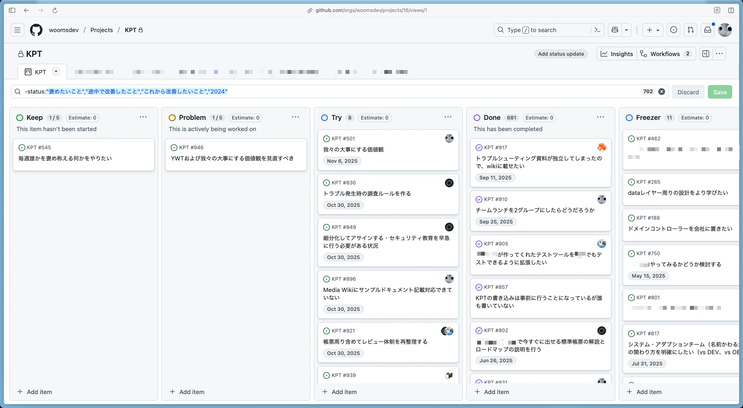Clear the filter with X icon
This screenshot has width=743, height=408.
pyautogui.click(x=662, y=92)
